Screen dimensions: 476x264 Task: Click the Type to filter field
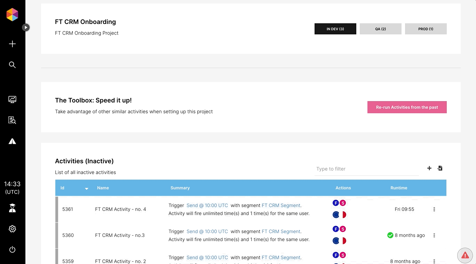click(366, 169)
